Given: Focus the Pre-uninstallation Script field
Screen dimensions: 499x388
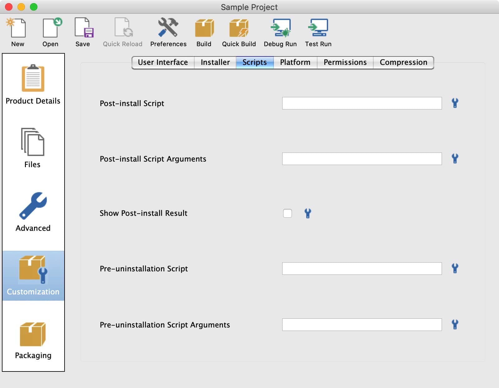Looking at the screenshot, I should pos(362,269).
